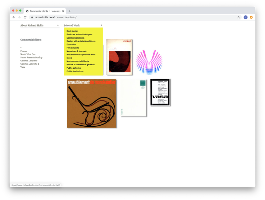This screenshot has height=200, width=265.
Task: View site security lock info
Action: click(x=32, y=17)
